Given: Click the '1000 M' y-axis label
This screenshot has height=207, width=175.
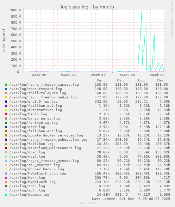Looking at the screenshot, I should point(15,10).
